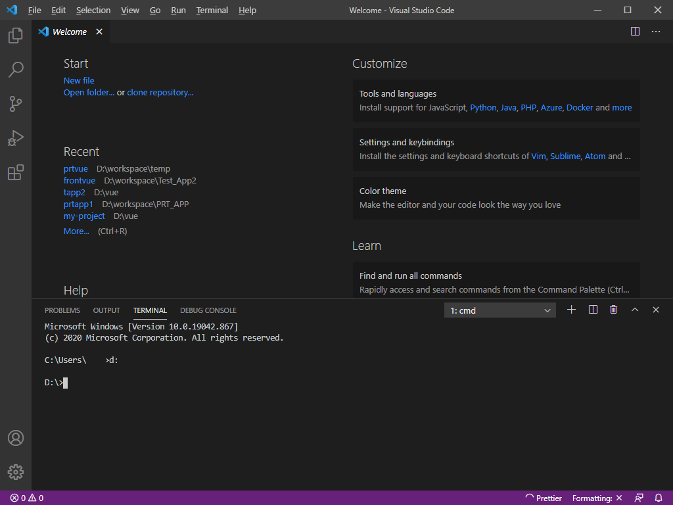Open the Run and Debug view

pyautogui.click(x=16, y=138)
